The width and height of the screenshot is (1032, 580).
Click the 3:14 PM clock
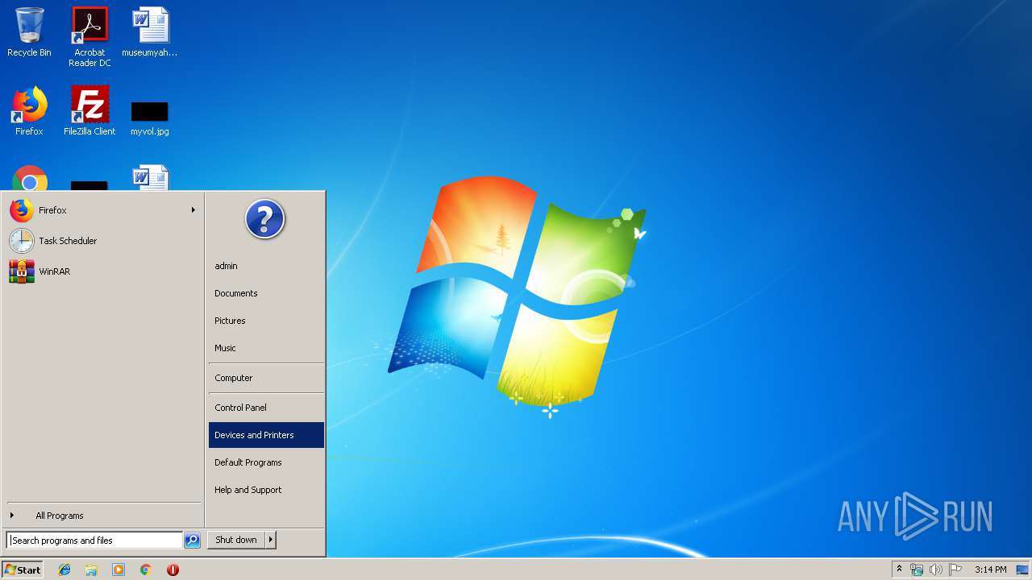(x=990, y=570)
